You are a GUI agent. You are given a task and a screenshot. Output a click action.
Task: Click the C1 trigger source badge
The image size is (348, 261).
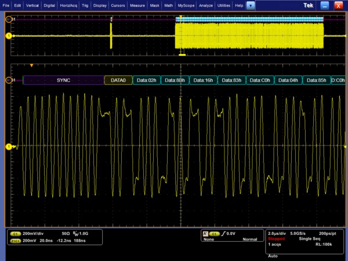(215, 233)
